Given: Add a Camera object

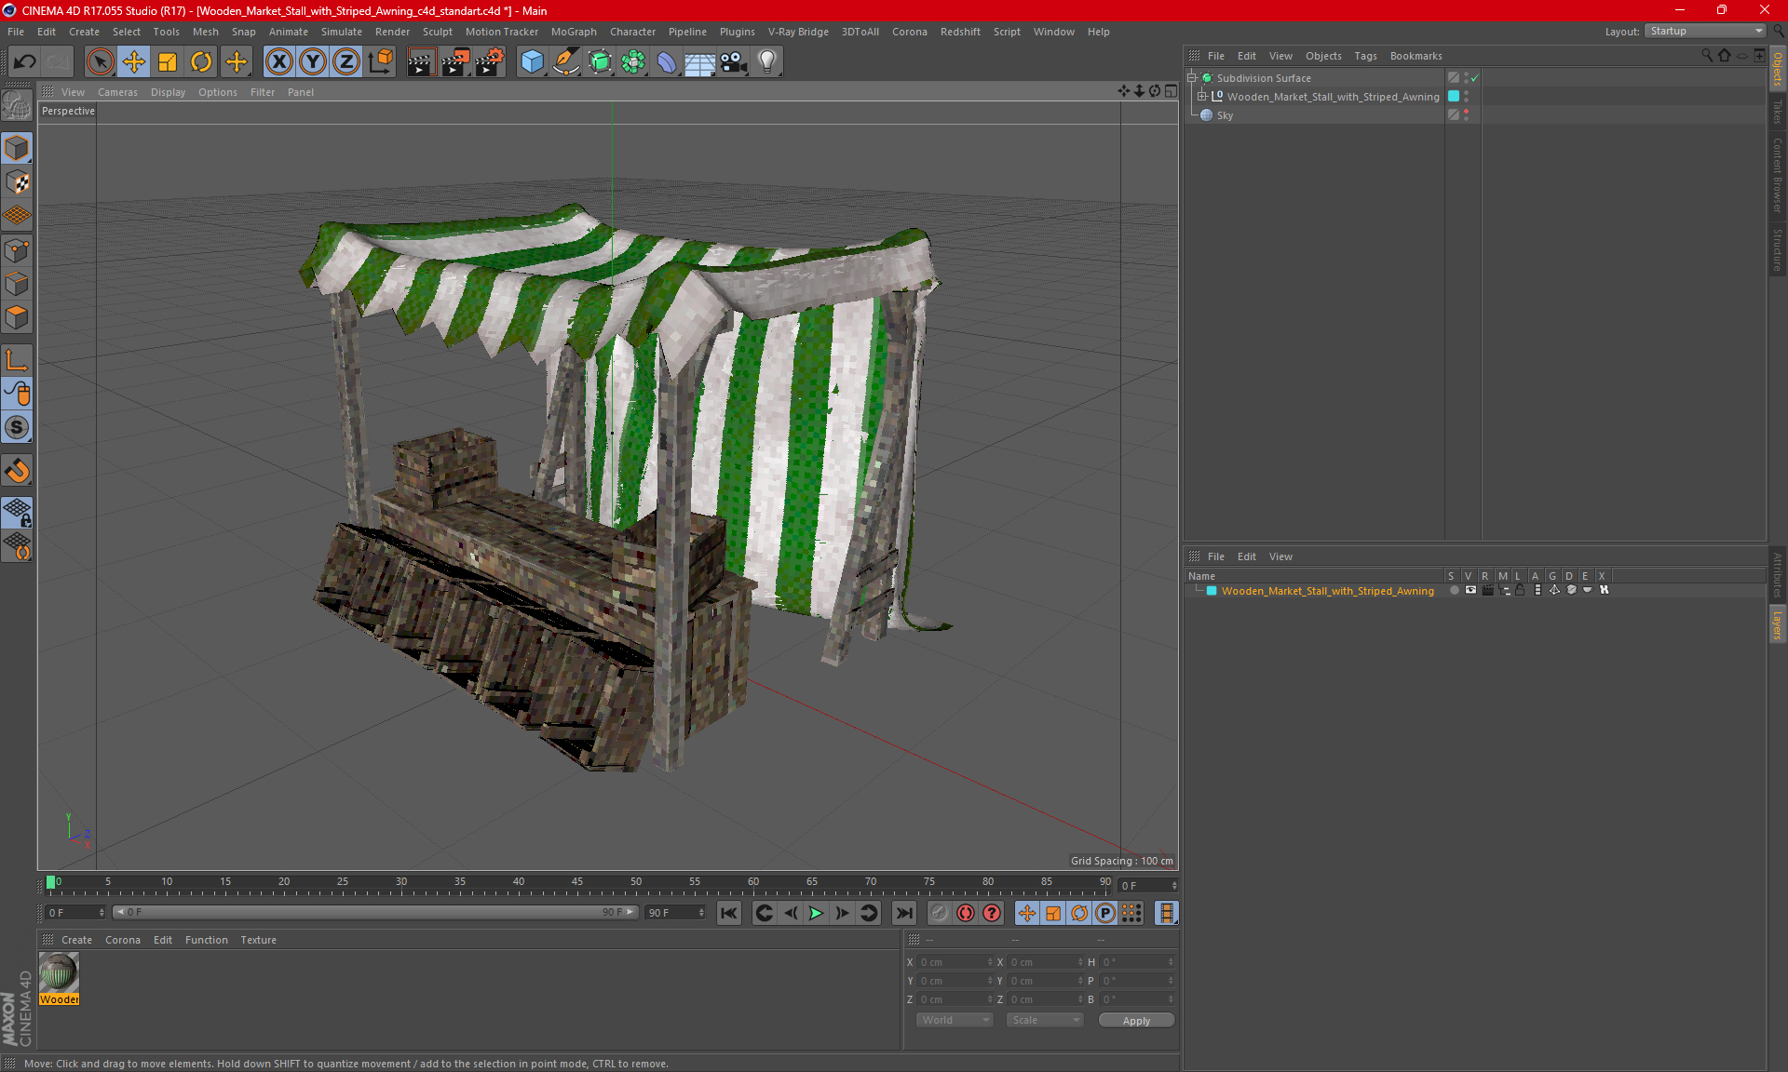Looking at the screenshot, I should [734, 62].
